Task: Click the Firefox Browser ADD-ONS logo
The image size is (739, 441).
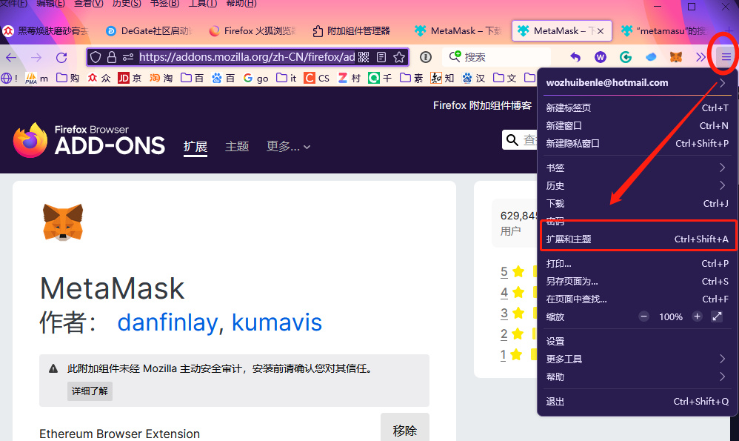Action: [x=89, y=140]
